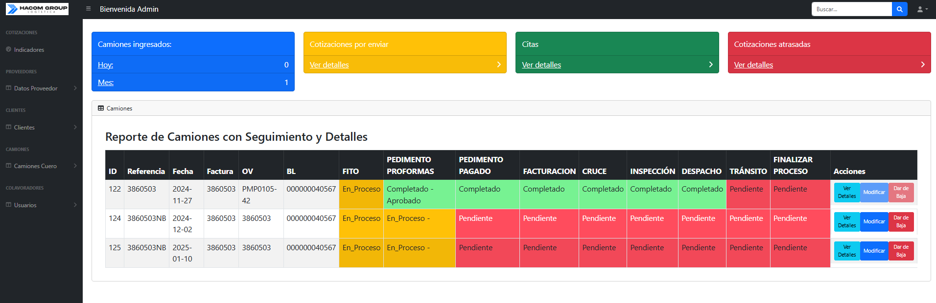The height and width of the screenshot is (303, 936).
Task: Open the user account menu icon
Action: [922, 9]
